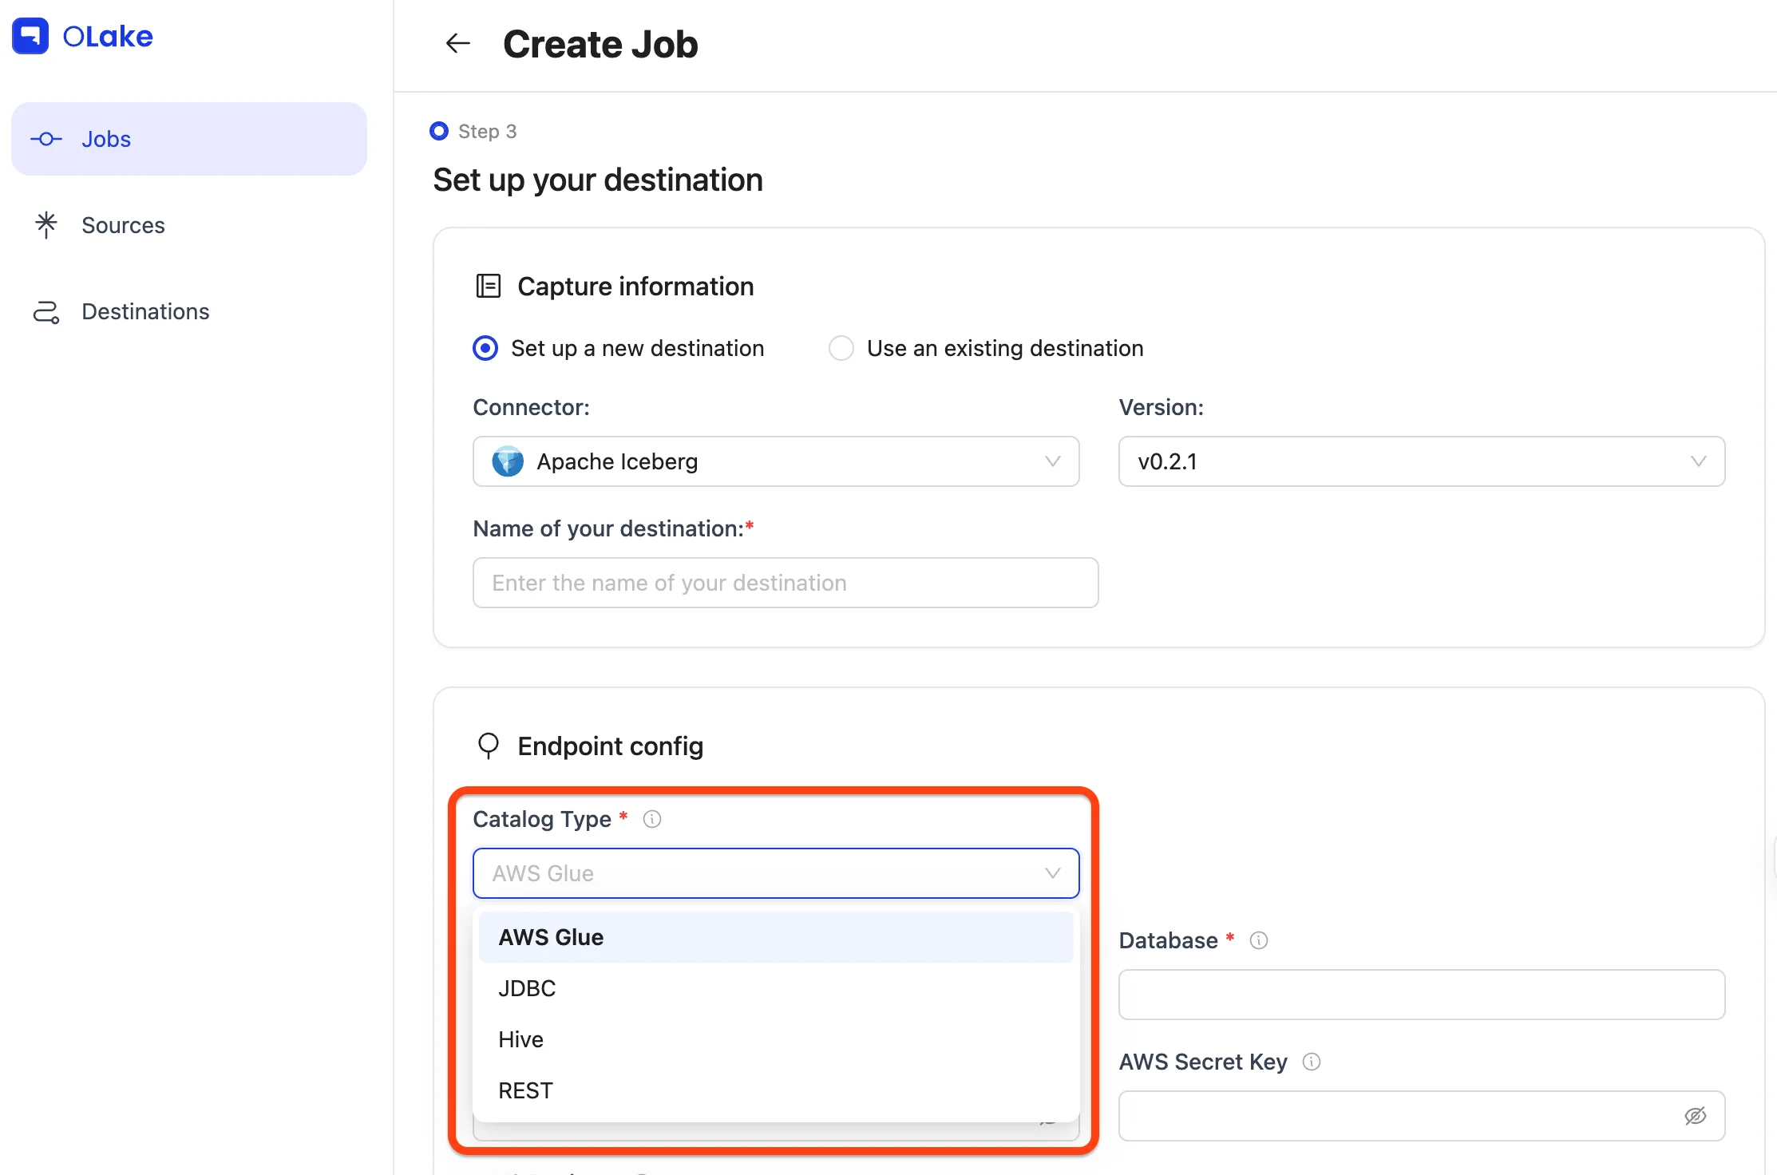Click the AWS Secret Key info icon
Viewport: 1777px width, 1175px height.
point(1312,1062)
